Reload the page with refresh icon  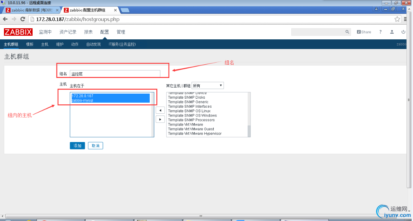click(23, 19)
